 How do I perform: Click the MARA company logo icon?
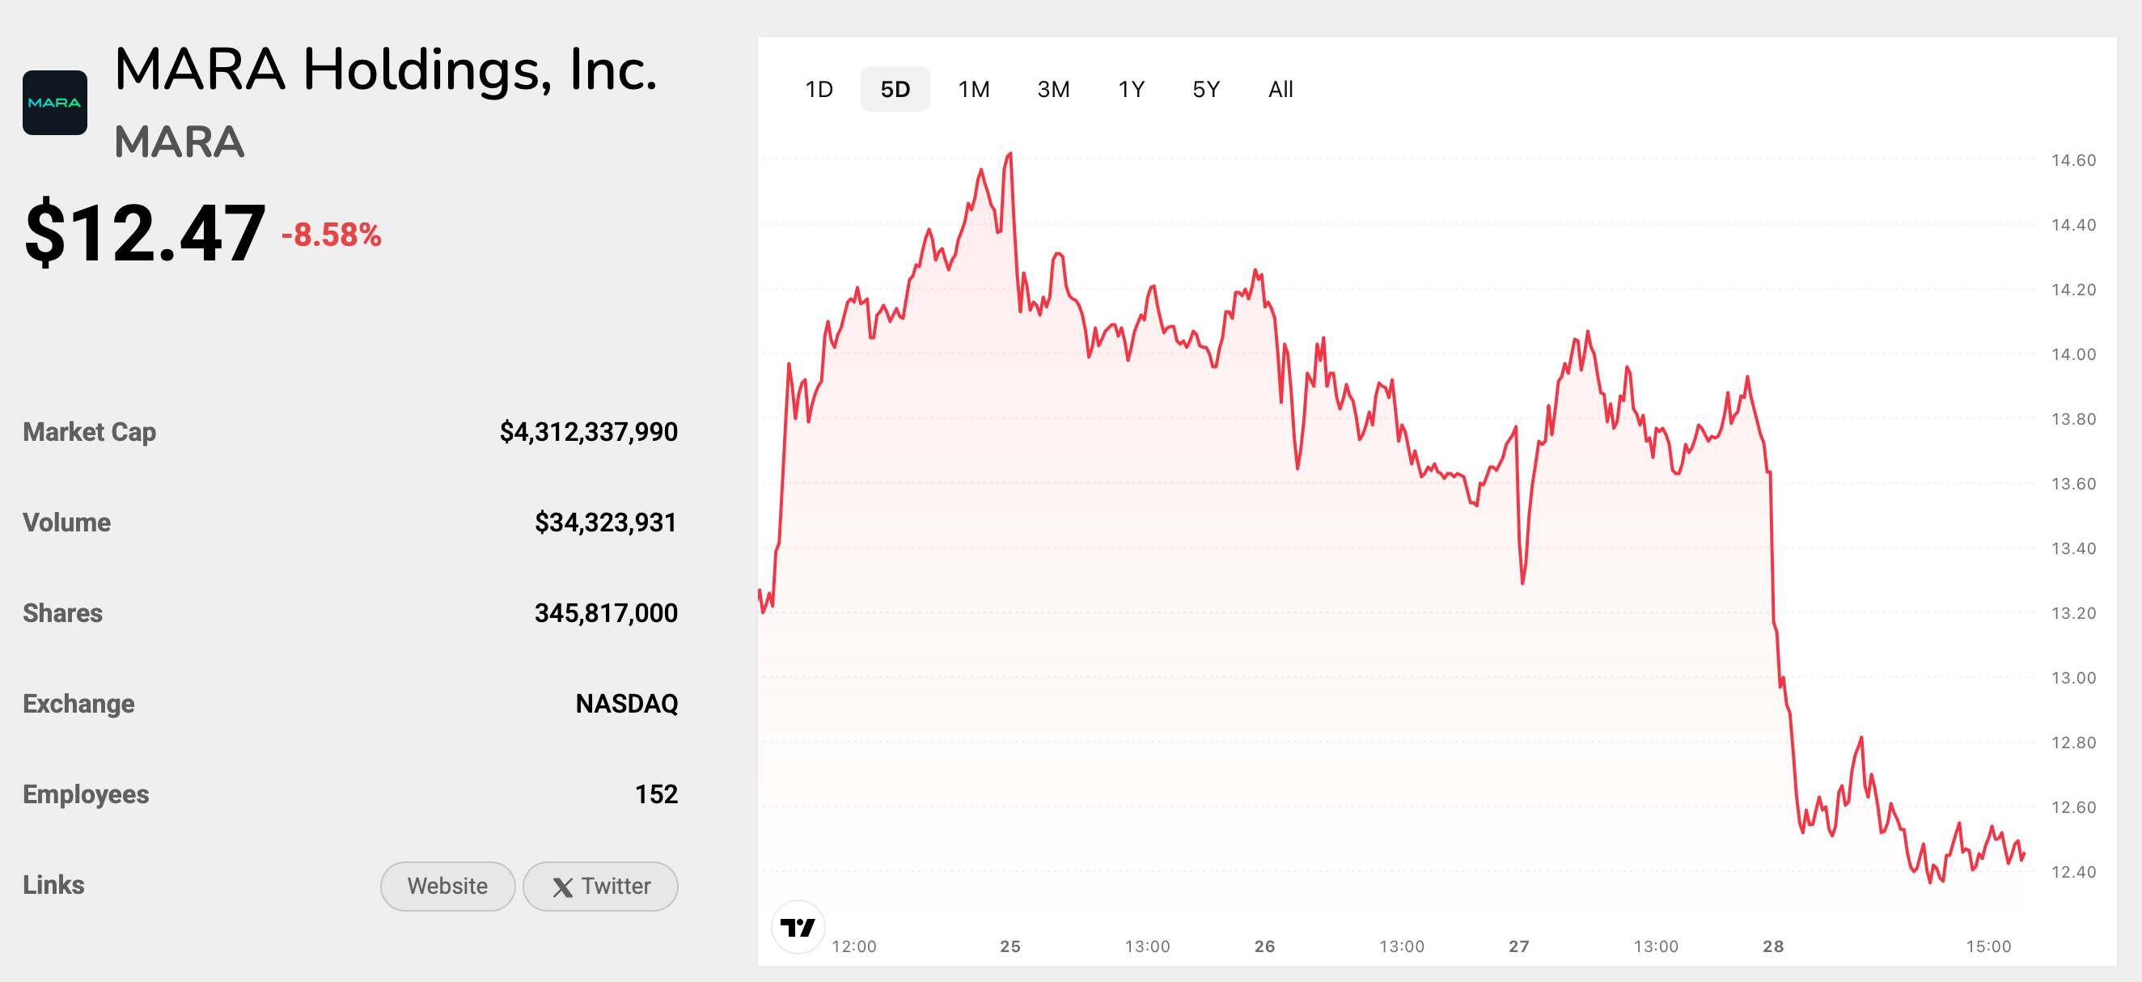pyautogui.click(x=55, y=102)
